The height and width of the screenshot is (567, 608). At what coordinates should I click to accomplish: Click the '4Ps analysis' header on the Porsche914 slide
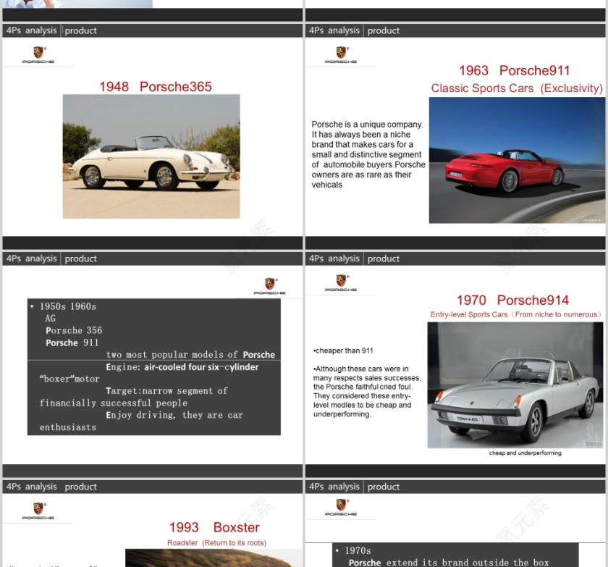point(334,259)
